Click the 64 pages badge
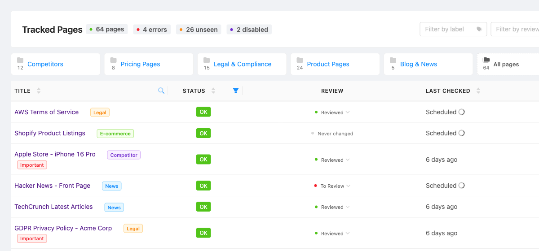The height and width of the screenshot is (251, 539). click(x=107, y=29)
